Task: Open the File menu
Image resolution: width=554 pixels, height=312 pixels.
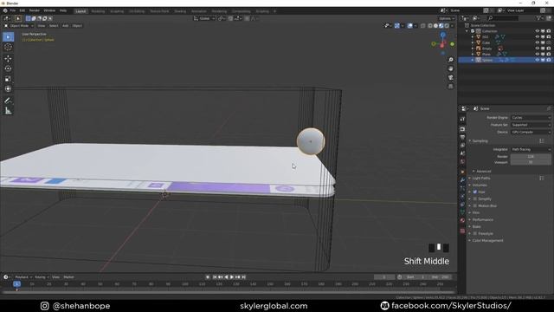Action: click(13, 10)
